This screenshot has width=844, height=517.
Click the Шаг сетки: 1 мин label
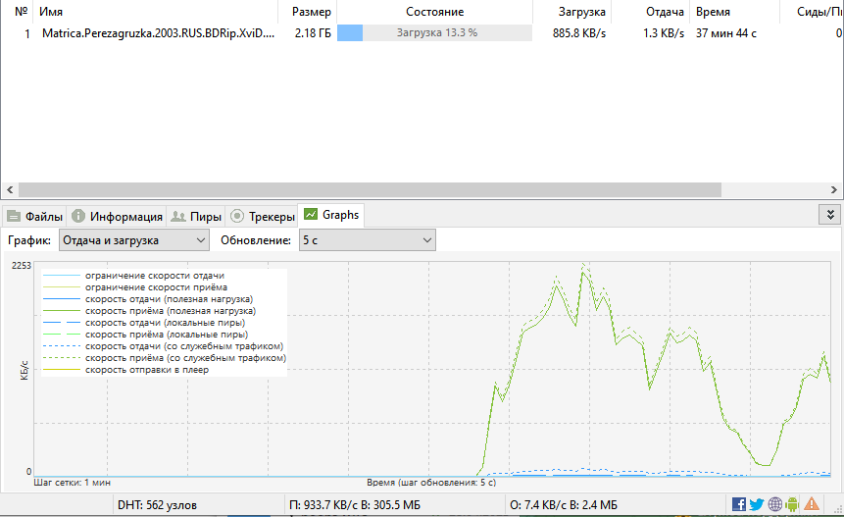(73, 483)
